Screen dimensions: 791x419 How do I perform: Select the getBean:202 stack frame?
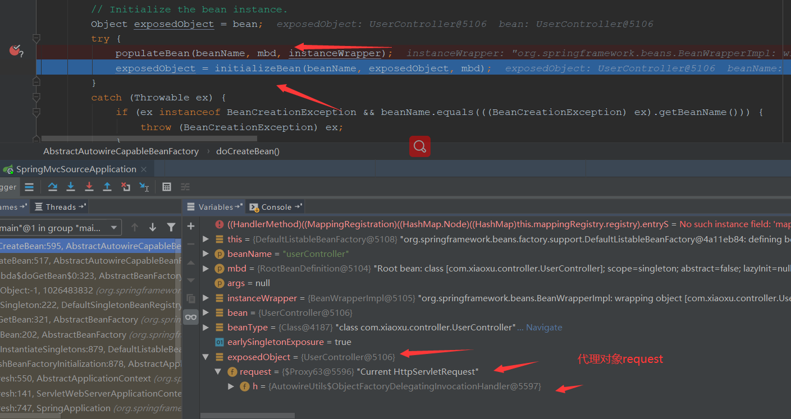(91, 334)
